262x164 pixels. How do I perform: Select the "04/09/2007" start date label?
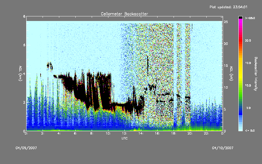coord(26,148)
